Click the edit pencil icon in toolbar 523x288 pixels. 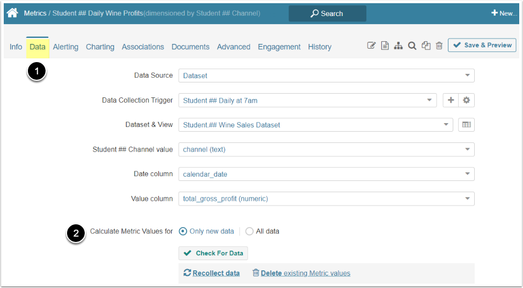[x=371, y=46]
